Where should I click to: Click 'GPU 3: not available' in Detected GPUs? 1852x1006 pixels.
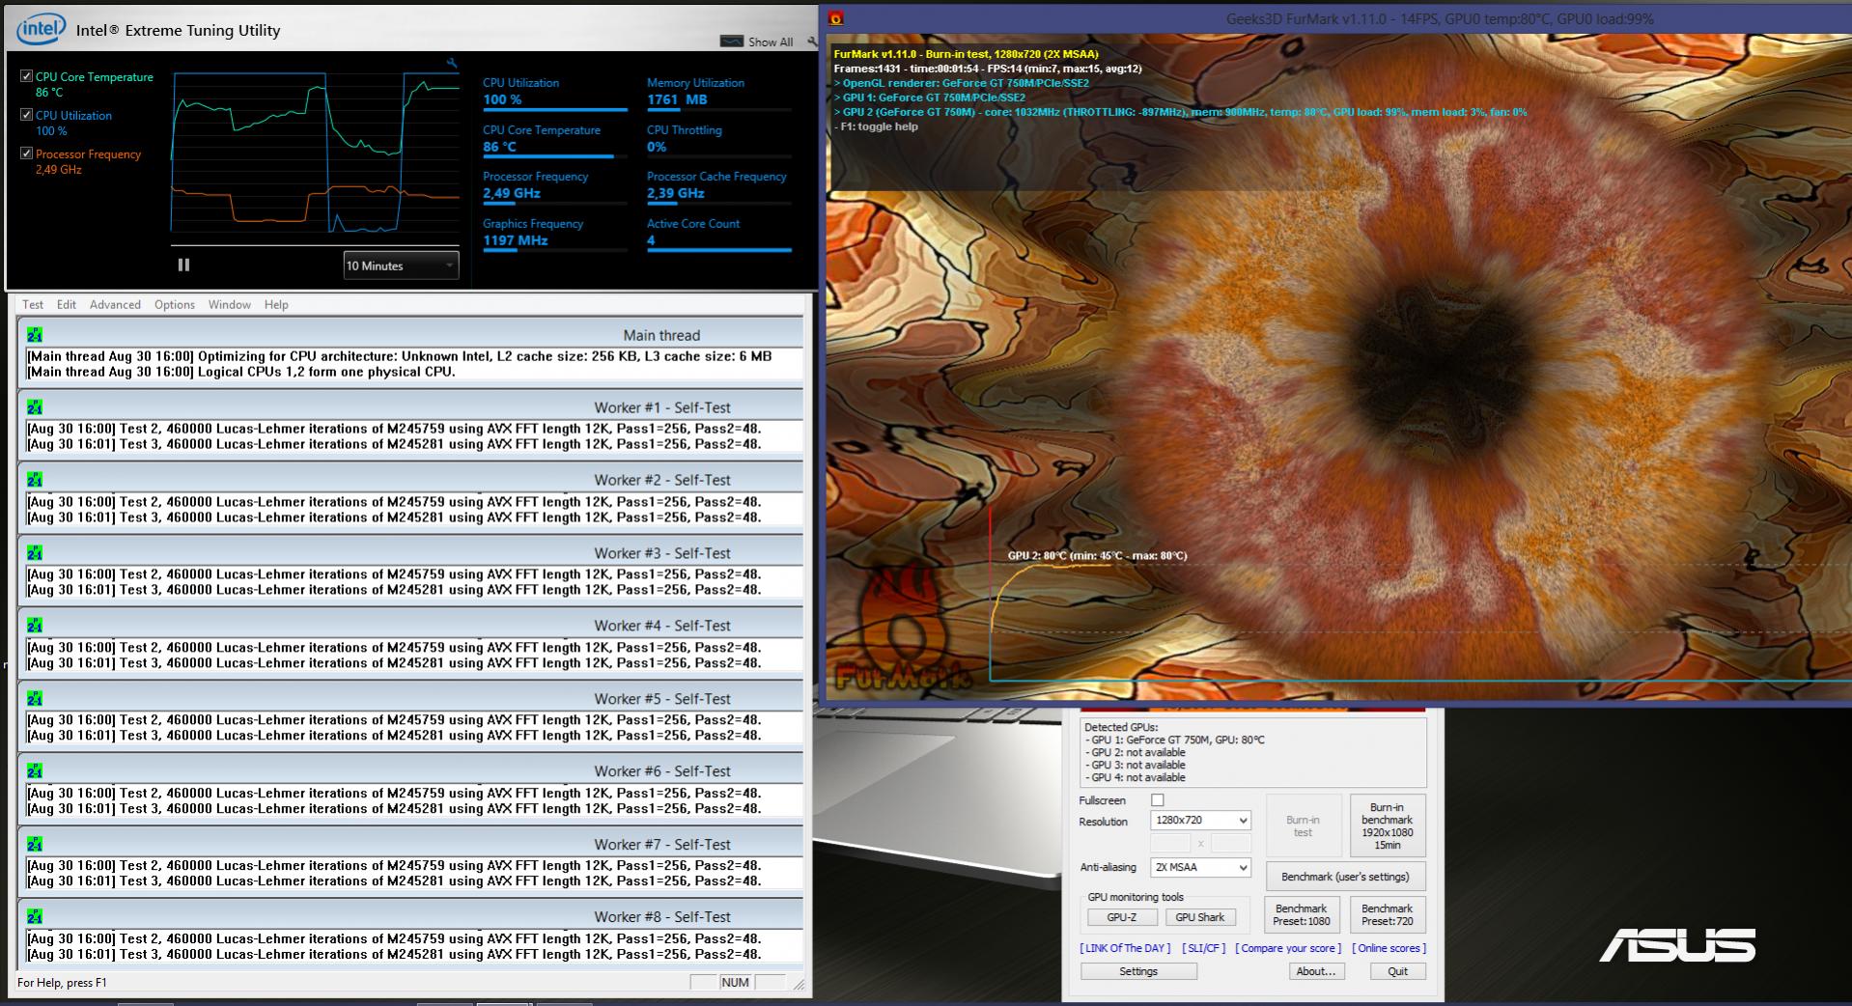point(1137,765)
